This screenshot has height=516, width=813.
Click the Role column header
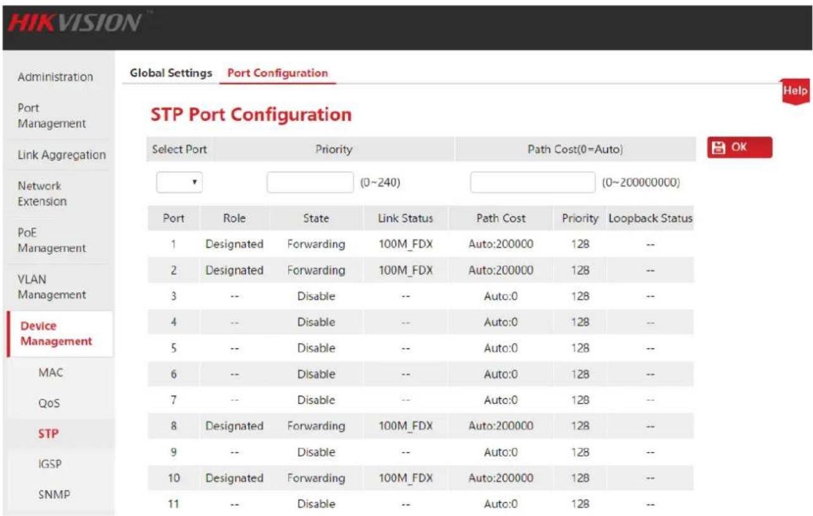[x=234, y=218]
